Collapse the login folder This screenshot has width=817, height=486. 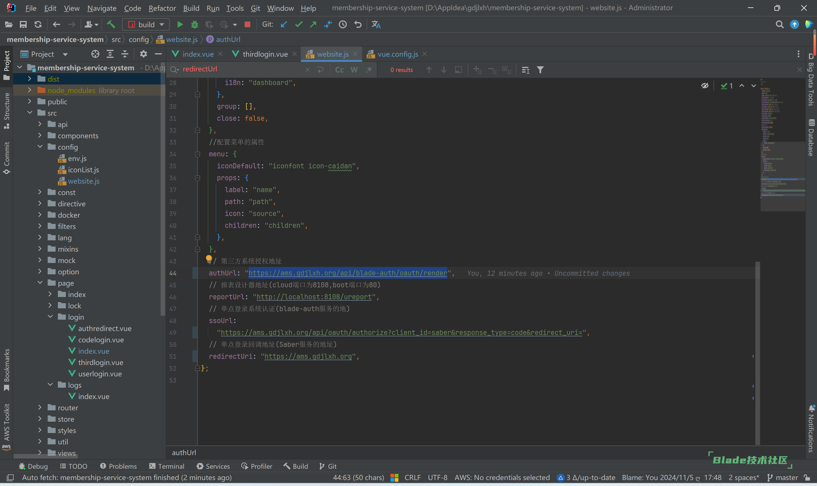coord(50,317)
